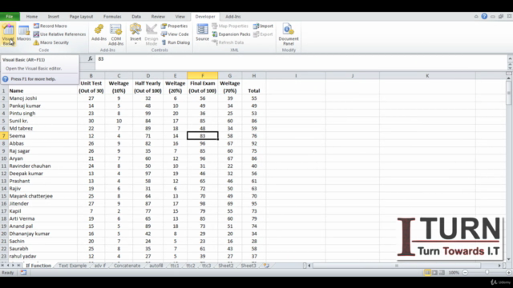Zoom in with plus button
Viewport: 513px width, 288px height.
[x=509, y=272]
